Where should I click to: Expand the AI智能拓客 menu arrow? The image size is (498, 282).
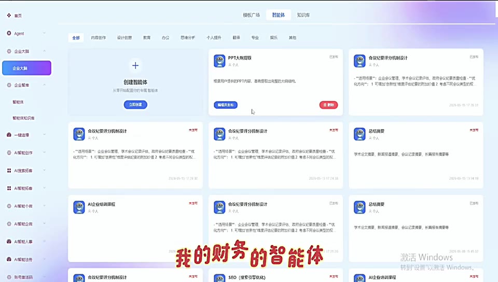point(44,188)
